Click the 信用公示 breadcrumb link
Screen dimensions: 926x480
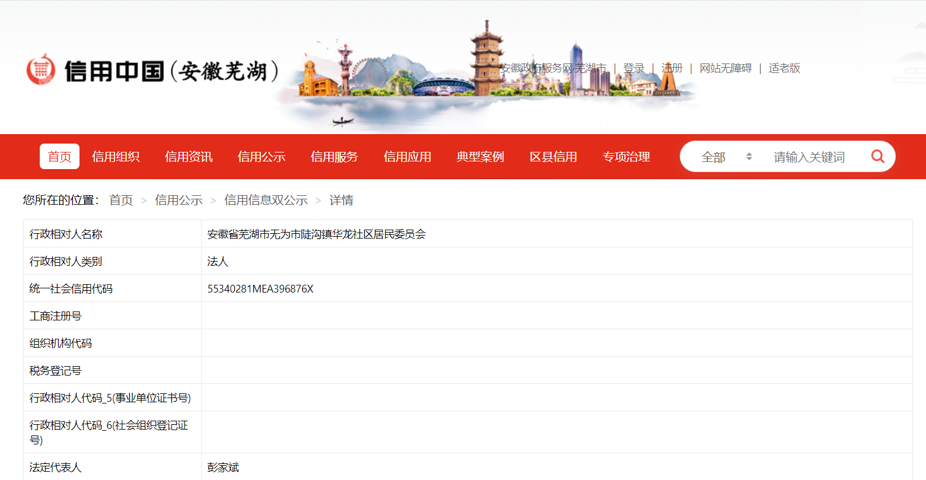pos(179,200)
